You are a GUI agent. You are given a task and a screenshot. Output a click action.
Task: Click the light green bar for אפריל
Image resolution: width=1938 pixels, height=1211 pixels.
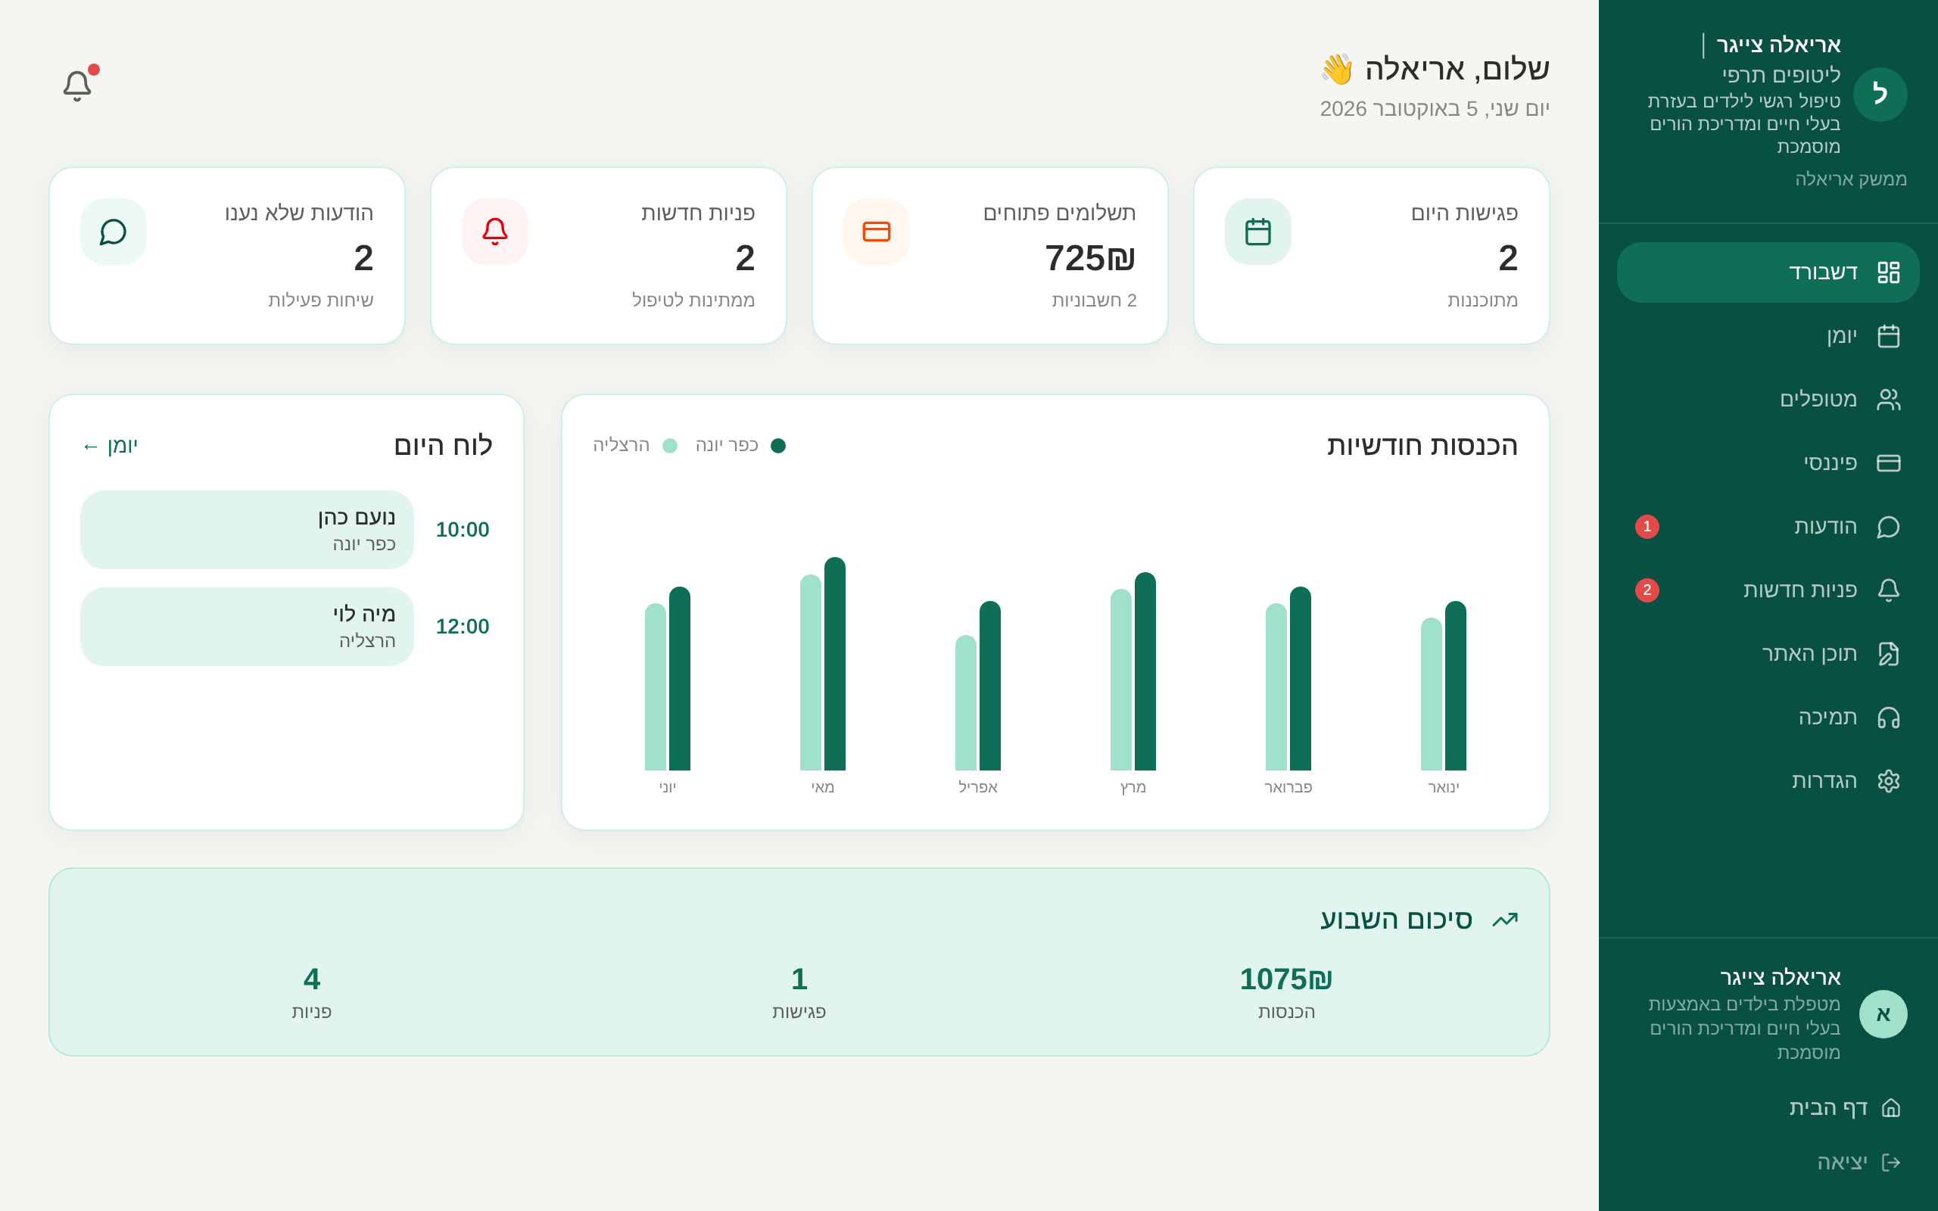tap(966, 703)
